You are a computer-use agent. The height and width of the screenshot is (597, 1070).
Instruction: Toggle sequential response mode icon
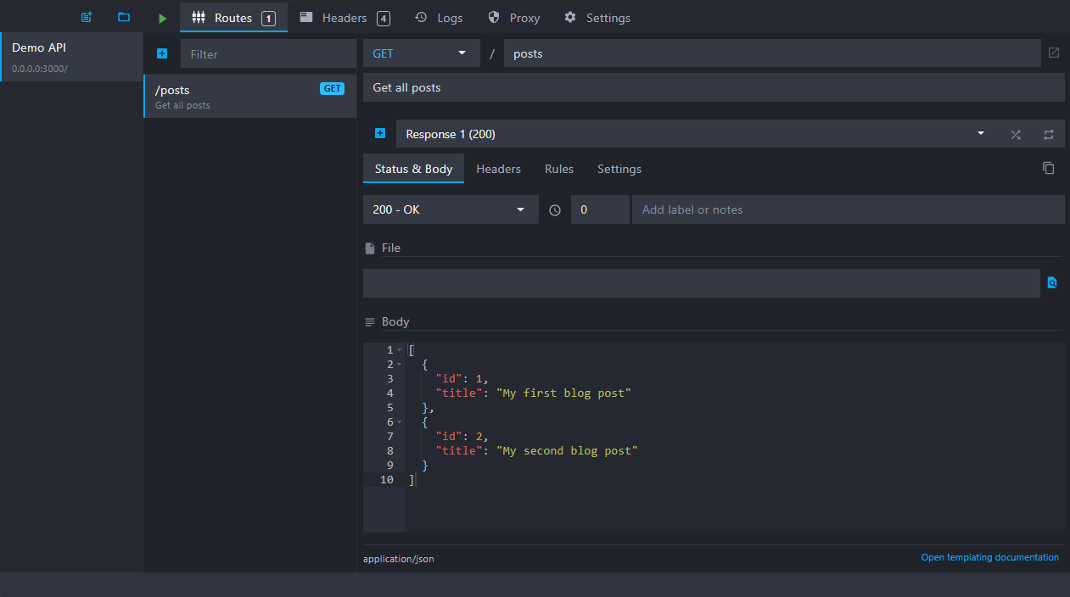(1048, 134)
